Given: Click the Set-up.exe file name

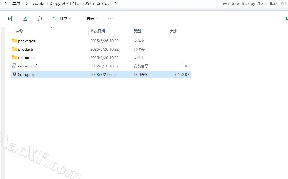Looking at the screenshot, I should tap(27, 75).
